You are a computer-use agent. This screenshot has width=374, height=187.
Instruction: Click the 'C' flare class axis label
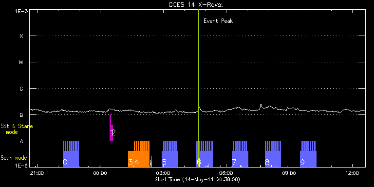pyautogui.click(x=21, y=89)
